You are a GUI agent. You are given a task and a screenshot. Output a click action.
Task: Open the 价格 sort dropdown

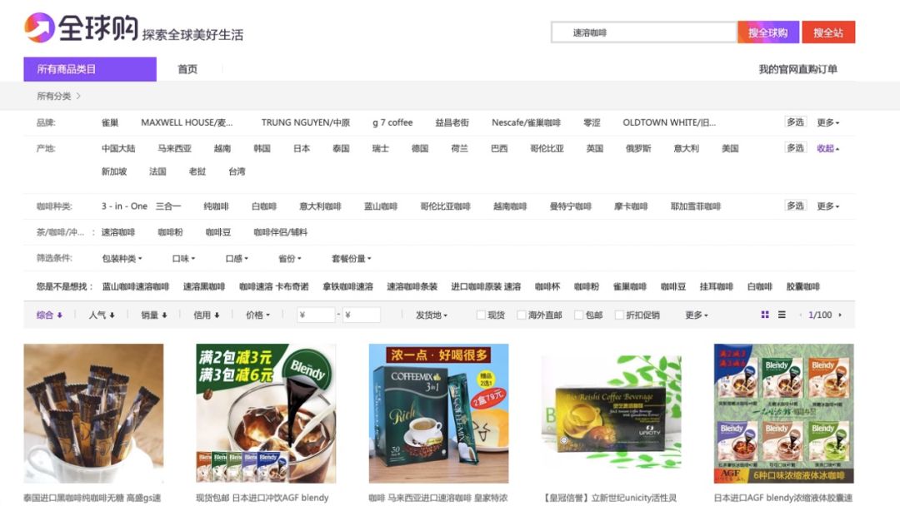click(x=257, y=315)
